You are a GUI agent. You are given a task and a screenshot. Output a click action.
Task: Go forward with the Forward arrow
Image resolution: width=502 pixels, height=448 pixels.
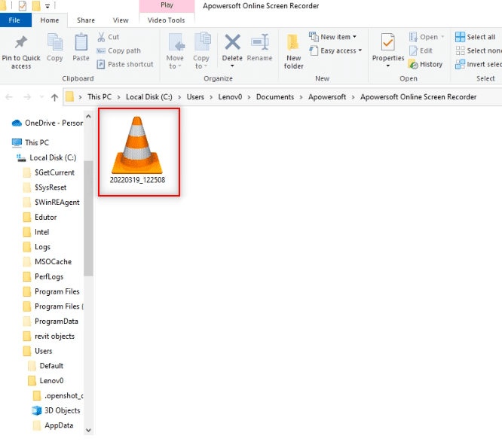(27, 97)
